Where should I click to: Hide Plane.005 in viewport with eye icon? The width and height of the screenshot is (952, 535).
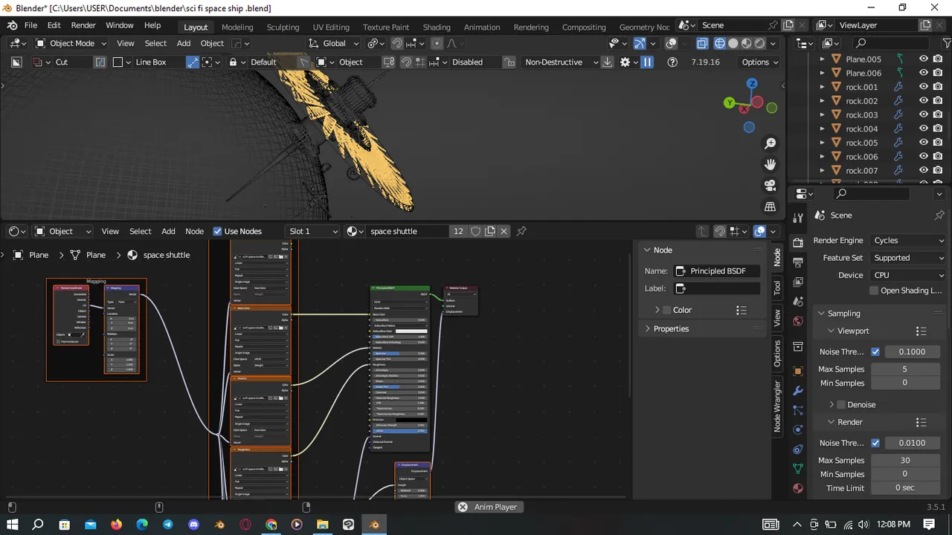click(924, 59)
